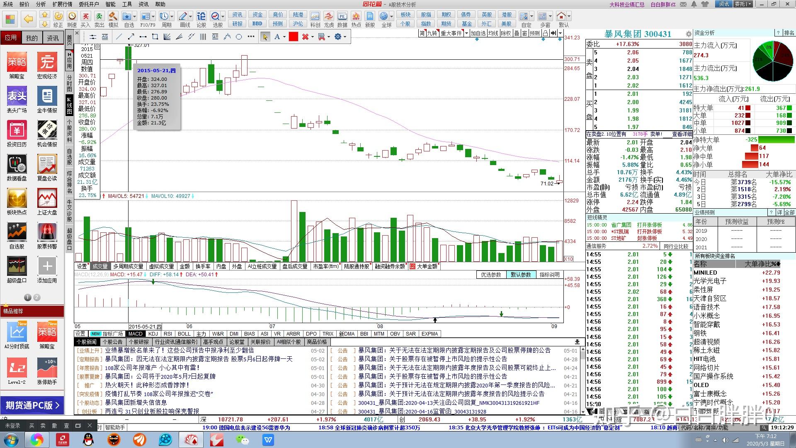Select the straight line drawing tool
The image size is (796, 448).
pos(119,37)
